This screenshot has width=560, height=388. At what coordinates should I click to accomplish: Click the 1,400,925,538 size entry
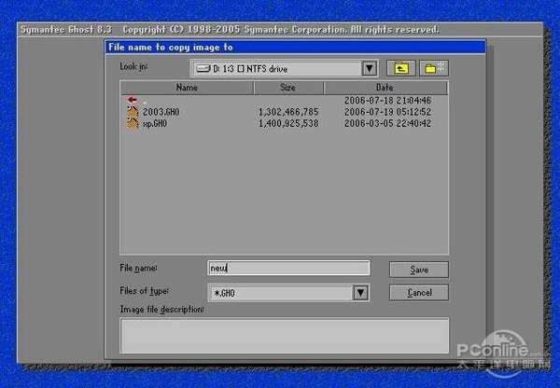click(287, 122)
